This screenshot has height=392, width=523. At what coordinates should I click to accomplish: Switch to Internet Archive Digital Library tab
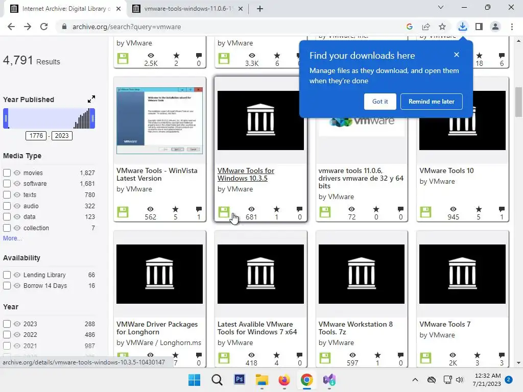click(x=65, y=9)
